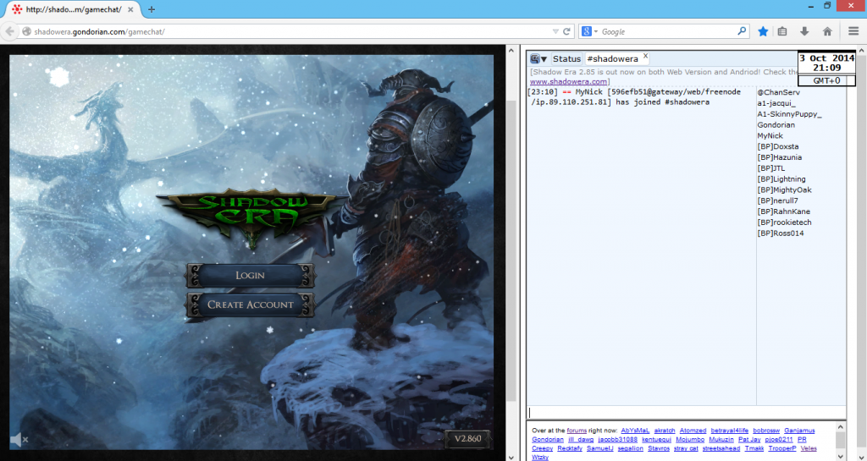Screen dimensions: 867x461
Task: Open the URL history dropdown arrow
Action: pos(555,32)
